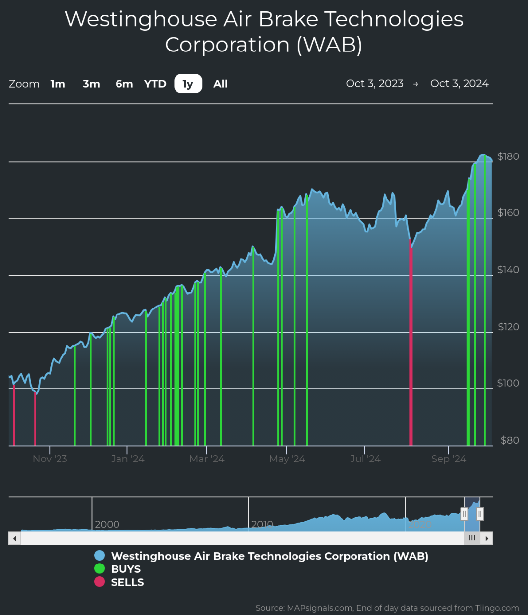Viewport: 528px width, 615px height.
Task: Click the Sep '24 axis label
Action: [x=449, y=459]
